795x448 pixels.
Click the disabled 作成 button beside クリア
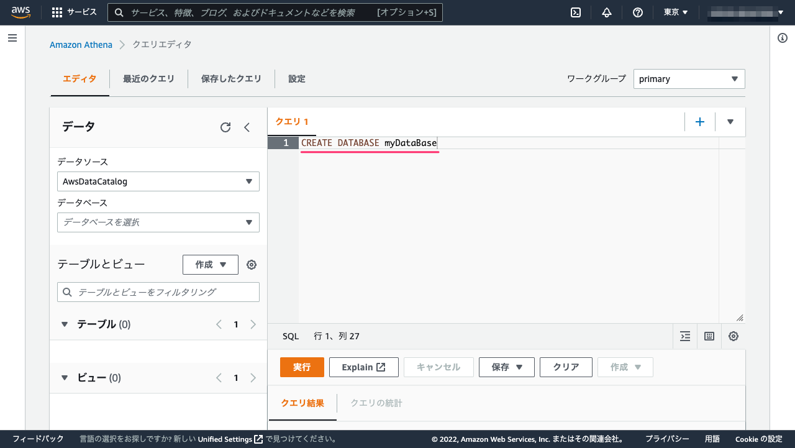click(x=625, y=367)
